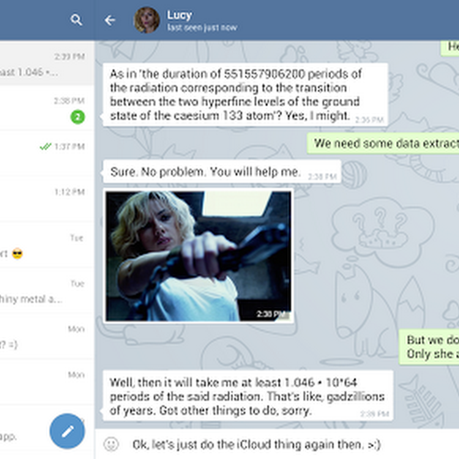Compose a new message with pencil button
The height and width of the screenshot is (459, 459).
pyautogui.click(x=67, y=431)
